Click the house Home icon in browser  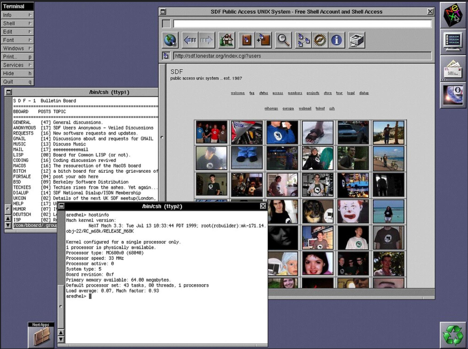226,40
